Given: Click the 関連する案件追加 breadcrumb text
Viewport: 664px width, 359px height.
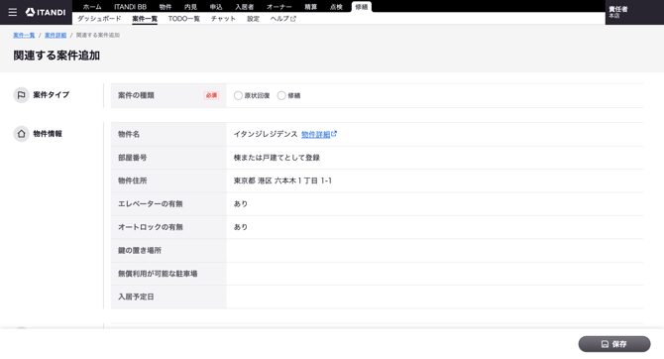Looking at the screenshot, I should click(98, 35).
